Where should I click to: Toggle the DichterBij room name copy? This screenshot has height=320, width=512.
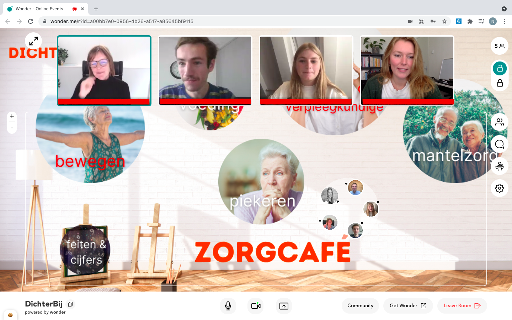pos(70,304)
